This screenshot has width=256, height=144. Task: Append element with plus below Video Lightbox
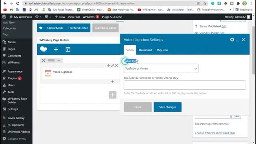[112, 82]
